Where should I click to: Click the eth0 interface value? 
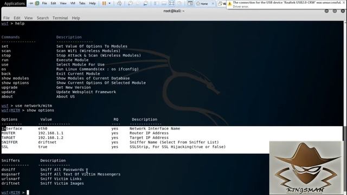click(x=43, y=128)
